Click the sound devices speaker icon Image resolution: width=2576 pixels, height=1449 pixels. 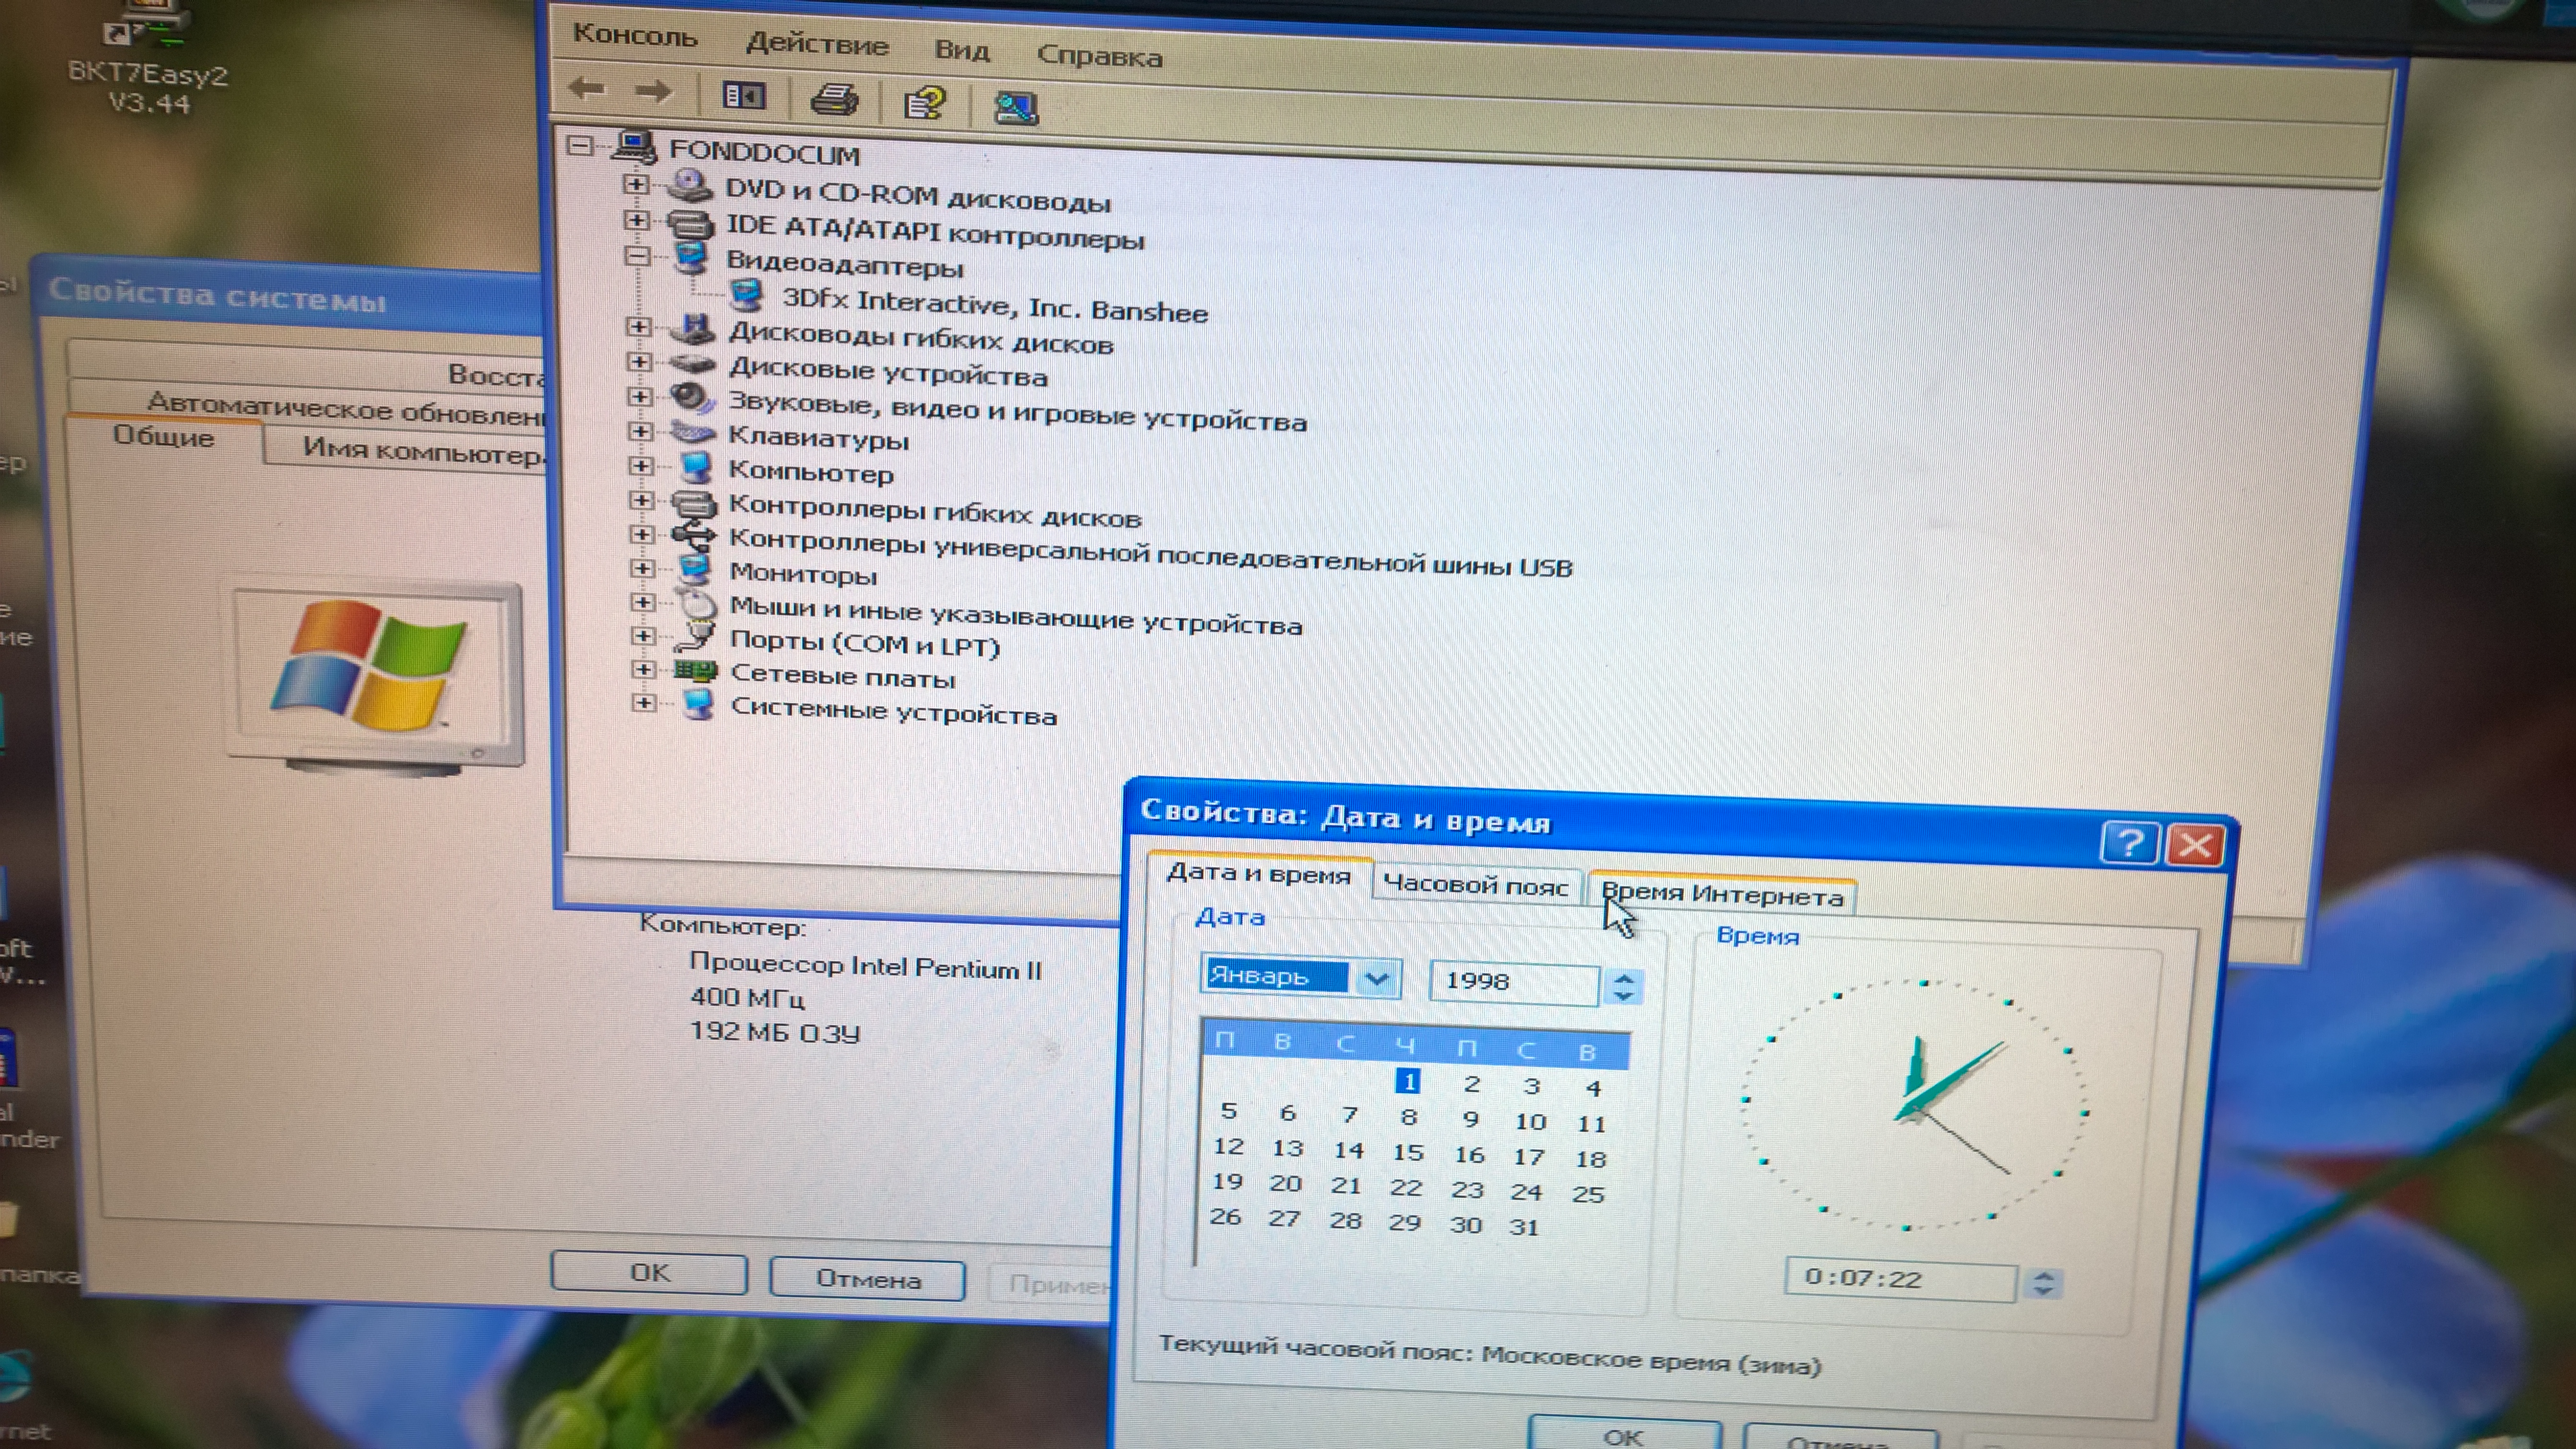pyautogui.click(x=692, y=398)
